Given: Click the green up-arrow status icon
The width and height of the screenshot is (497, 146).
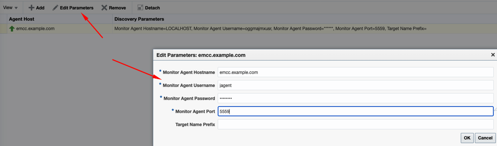Looking at the screenshot, I should tap(12, 29).
